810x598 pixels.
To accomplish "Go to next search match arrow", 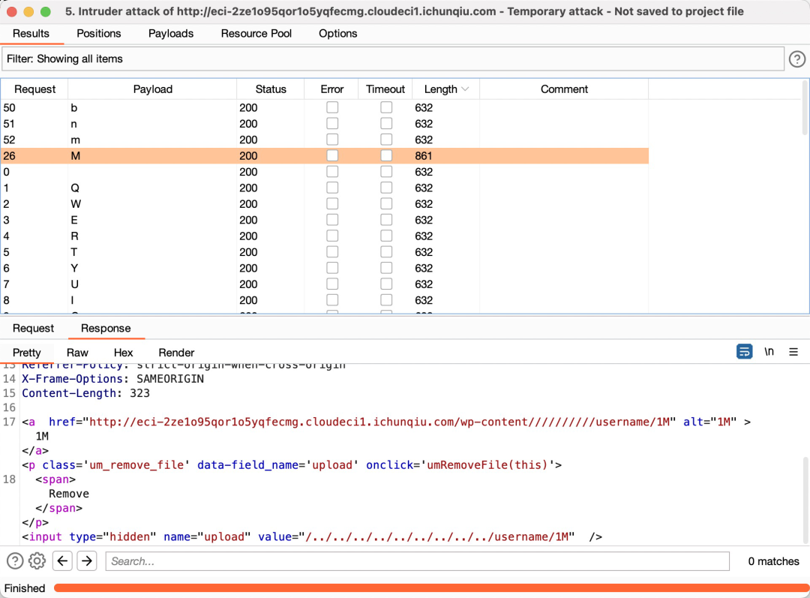I will pyautogui.click(x=87, y=560).
